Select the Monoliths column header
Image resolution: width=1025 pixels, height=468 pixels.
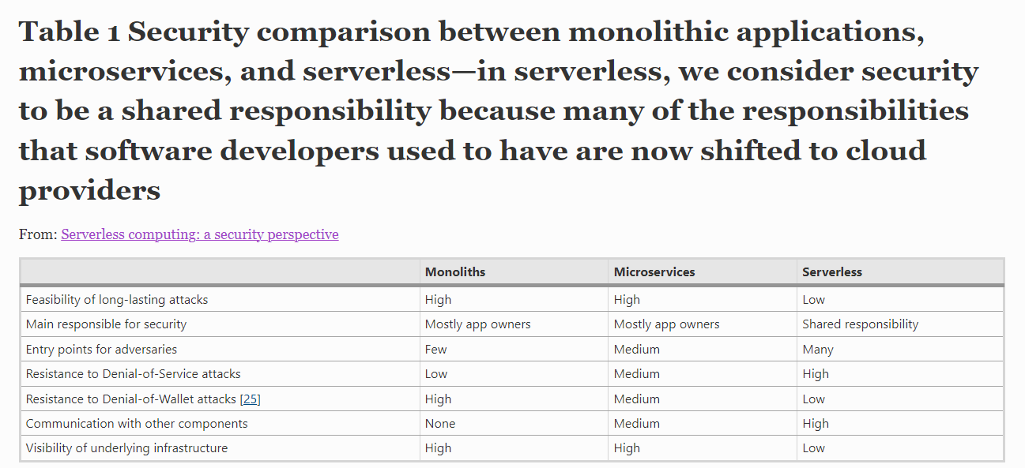click(x=455, y=271)
